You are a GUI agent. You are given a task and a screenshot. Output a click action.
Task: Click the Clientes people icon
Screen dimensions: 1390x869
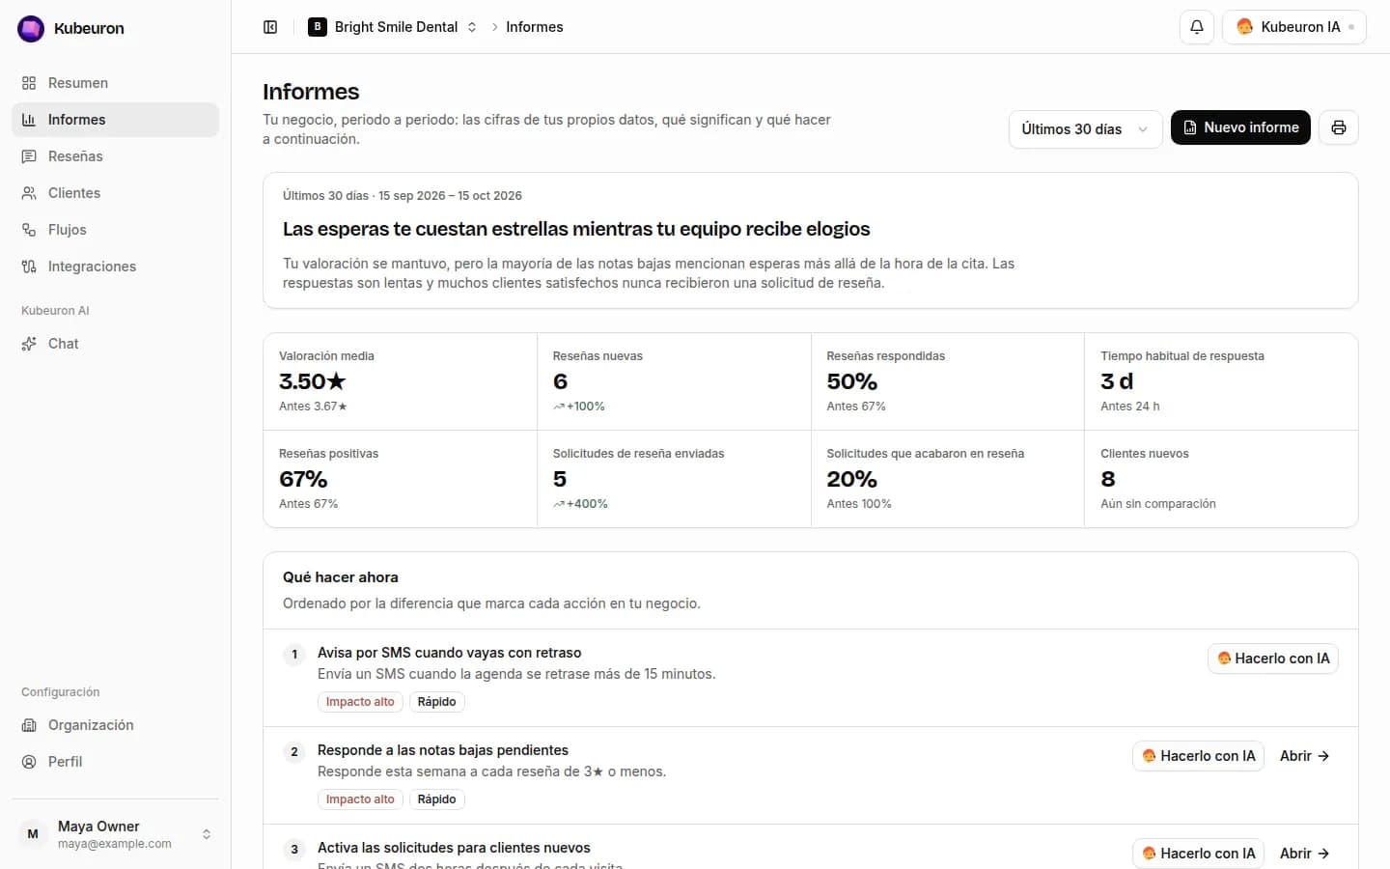[29, 193]
